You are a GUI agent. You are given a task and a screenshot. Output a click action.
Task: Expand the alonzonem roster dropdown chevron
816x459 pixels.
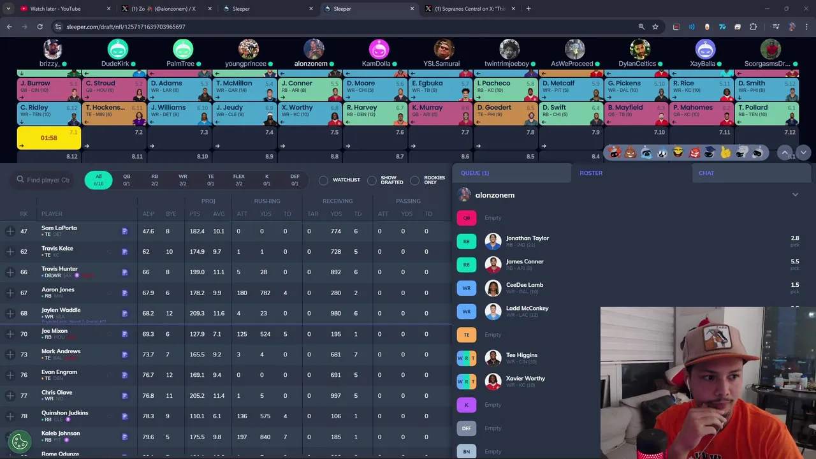795,195
